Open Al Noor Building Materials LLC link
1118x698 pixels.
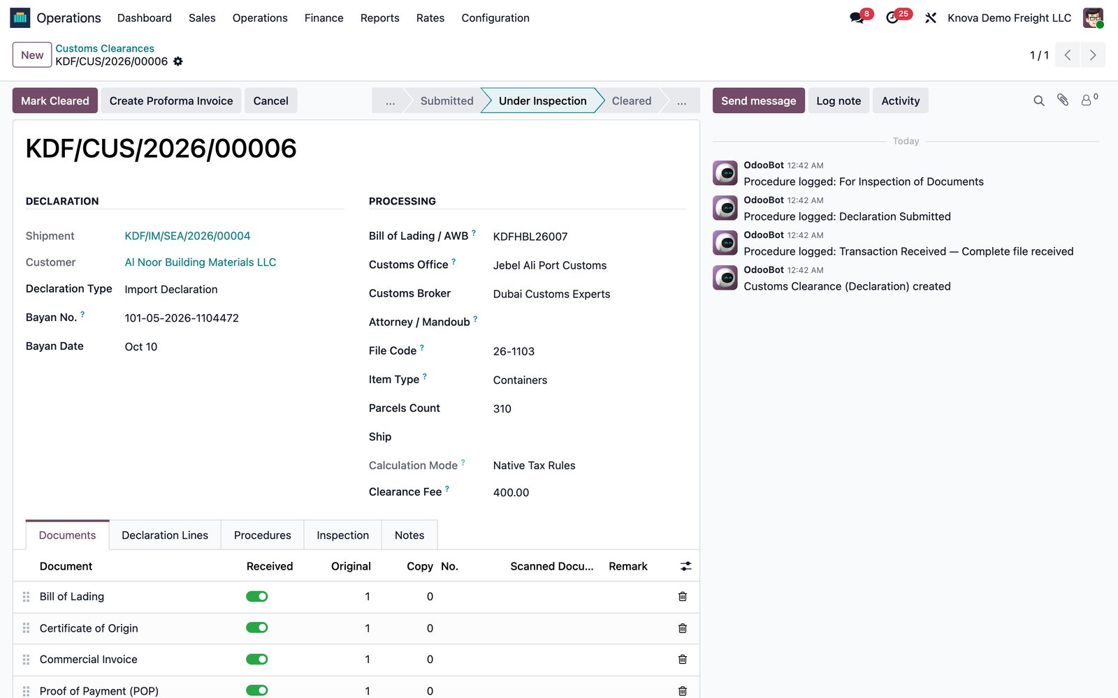[x=201, y=262]
